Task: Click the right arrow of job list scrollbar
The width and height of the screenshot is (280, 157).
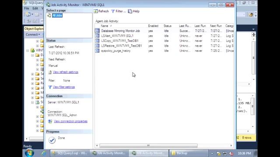Action: [x=231, y=145]
